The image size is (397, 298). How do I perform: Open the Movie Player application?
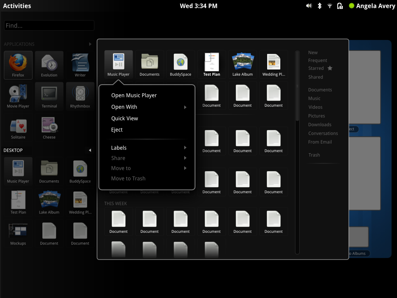pyautogui.click(x=18, y=96)
